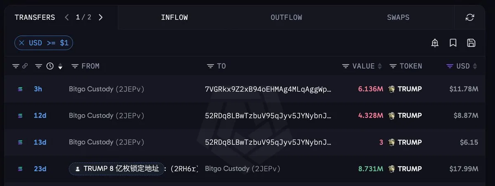
Task: Open the TO column filter
Action: 210,66
